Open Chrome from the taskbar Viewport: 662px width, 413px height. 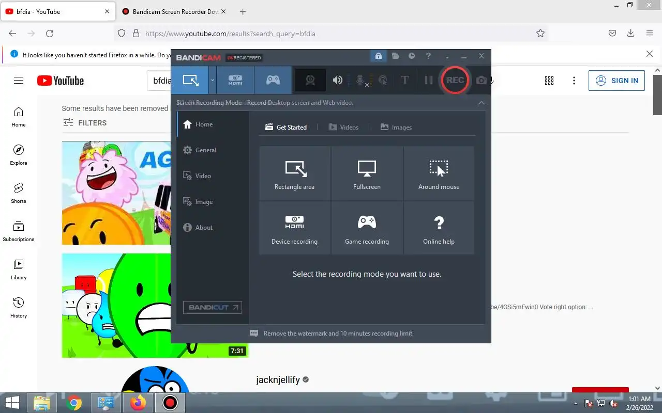point(74,403)
